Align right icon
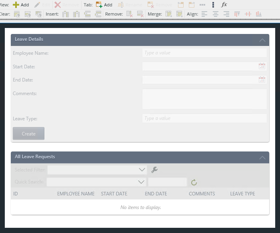 coord(226,14)
